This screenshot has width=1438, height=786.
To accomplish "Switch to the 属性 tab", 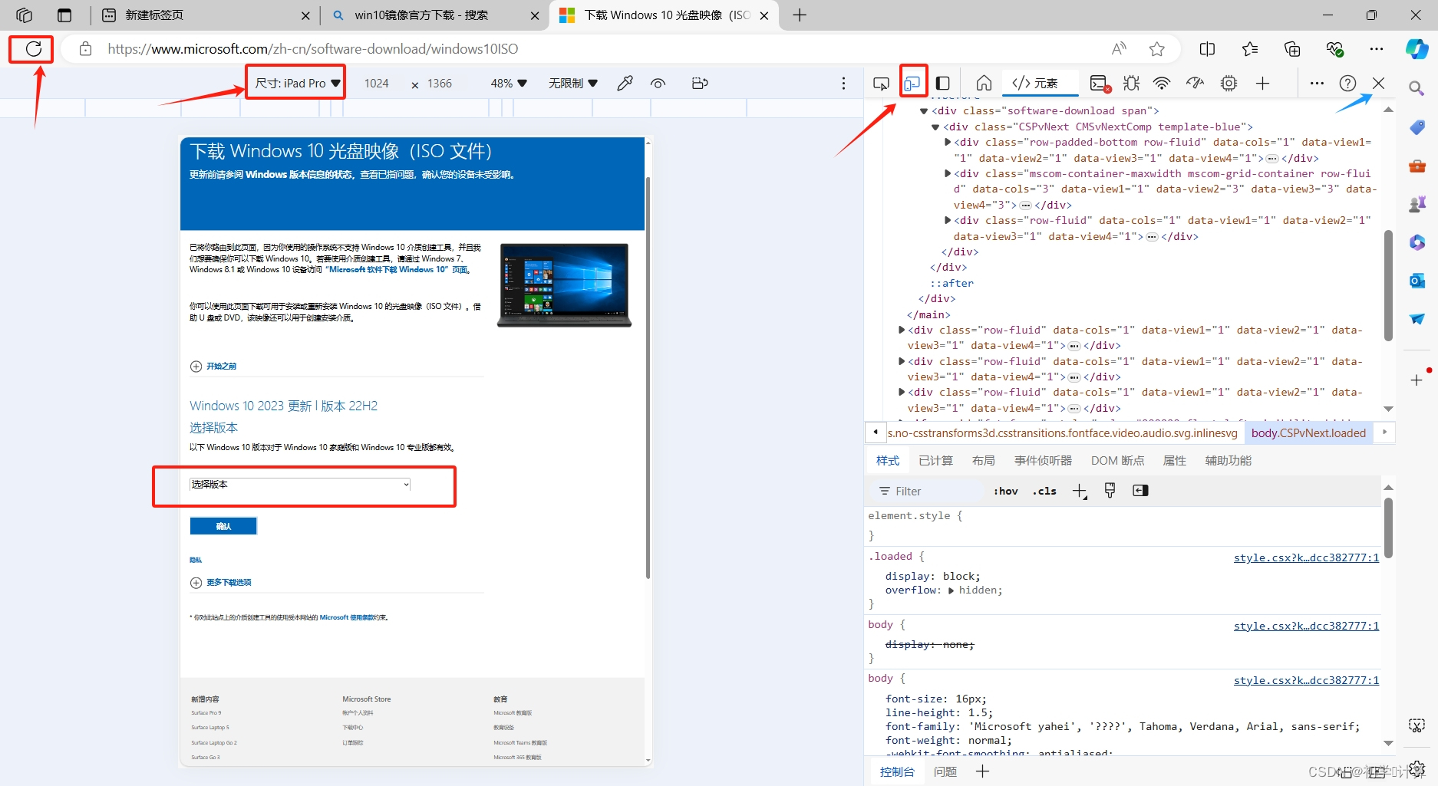I will [x=1174, y=460].
